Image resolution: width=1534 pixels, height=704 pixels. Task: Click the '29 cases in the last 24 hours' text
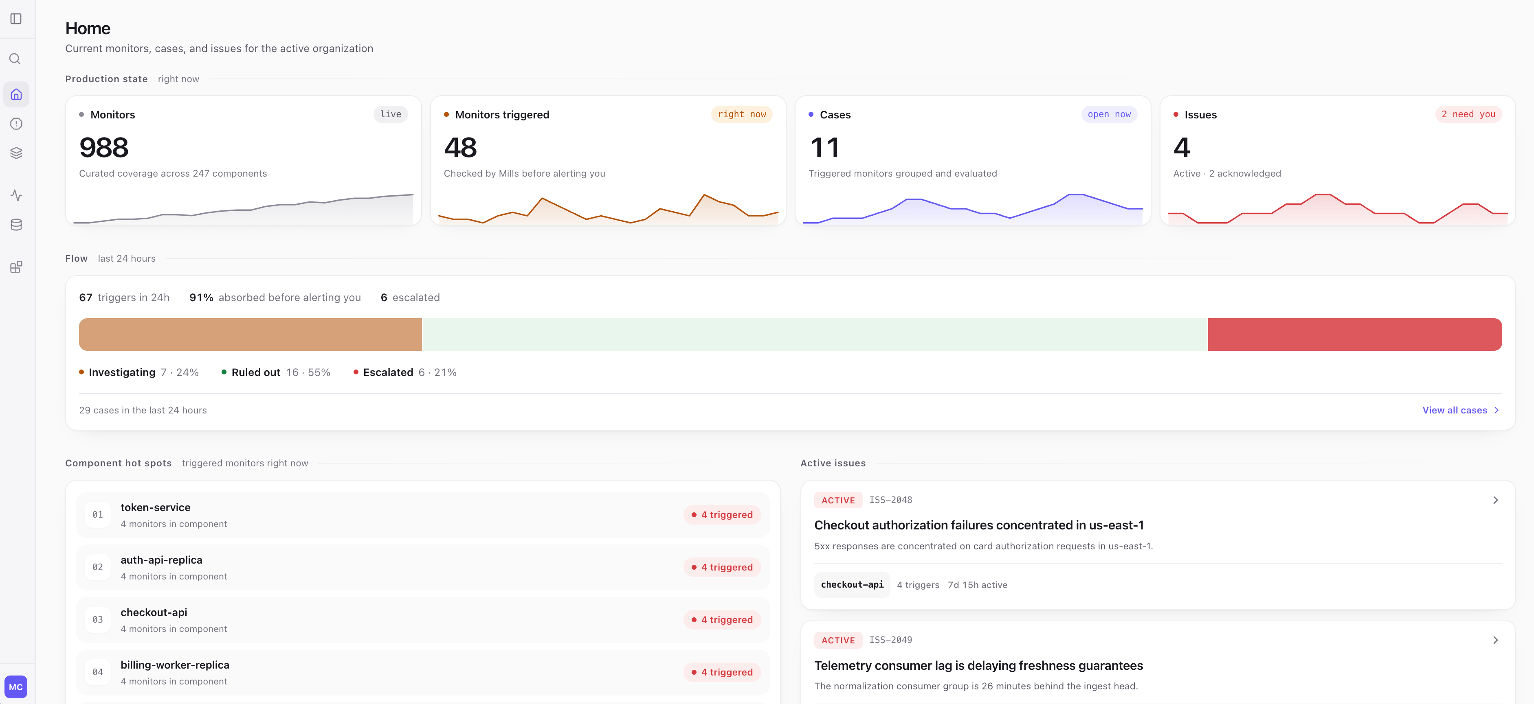[143, 410]
